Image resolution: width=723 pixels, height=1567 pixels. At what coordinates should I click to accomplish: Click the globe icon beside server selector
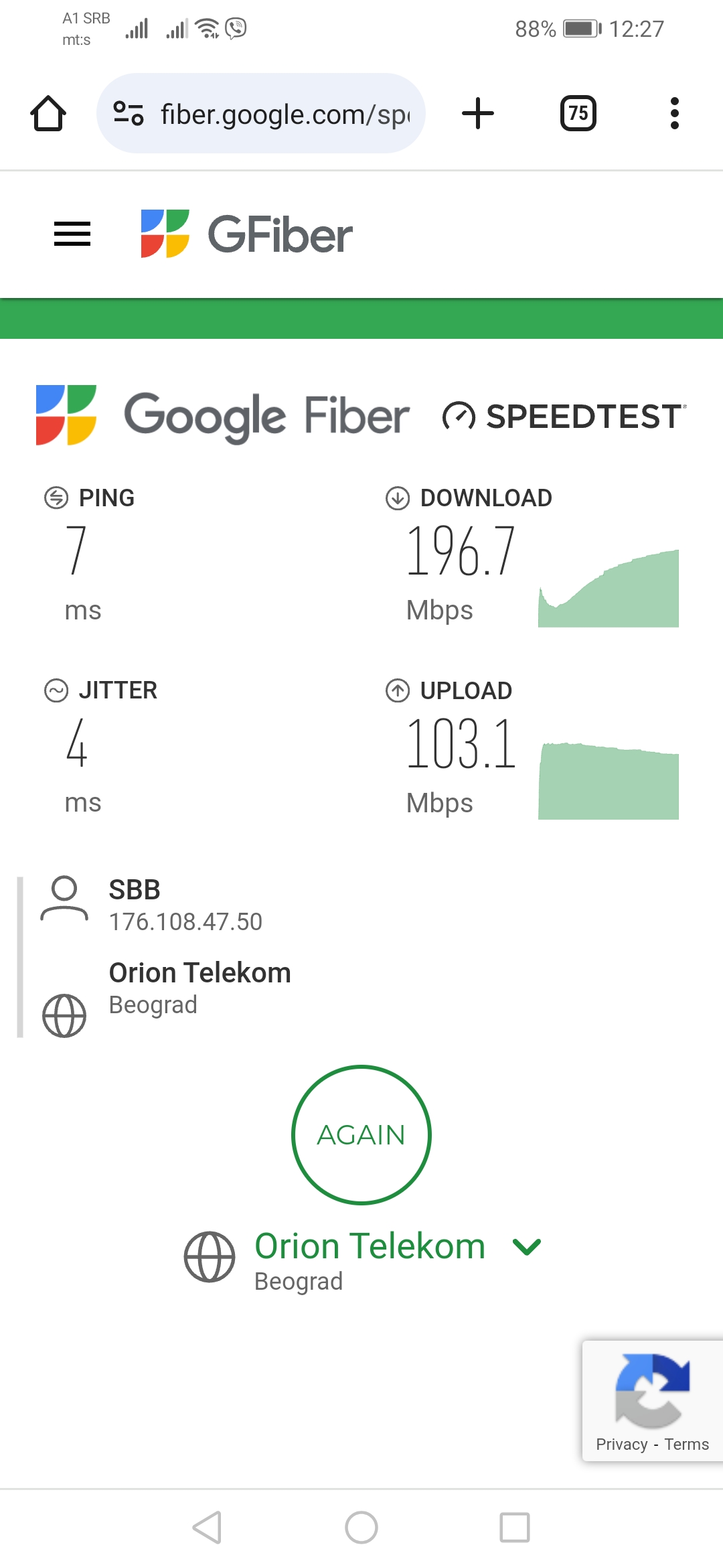pyautogui.click(x=210, y=1257)
